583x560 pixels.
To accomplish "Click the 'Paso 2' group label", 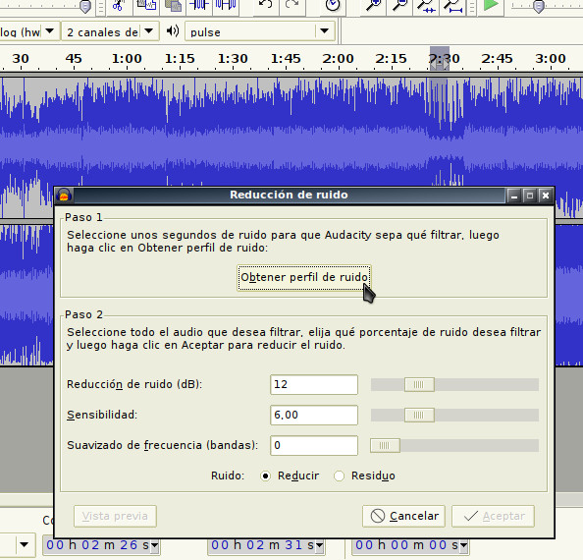I will 83,314.
